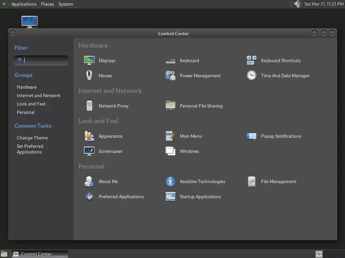The width and height of the screenshot is (345, 258).
Task: Open the System menu
Action: (x=66, y=4)
